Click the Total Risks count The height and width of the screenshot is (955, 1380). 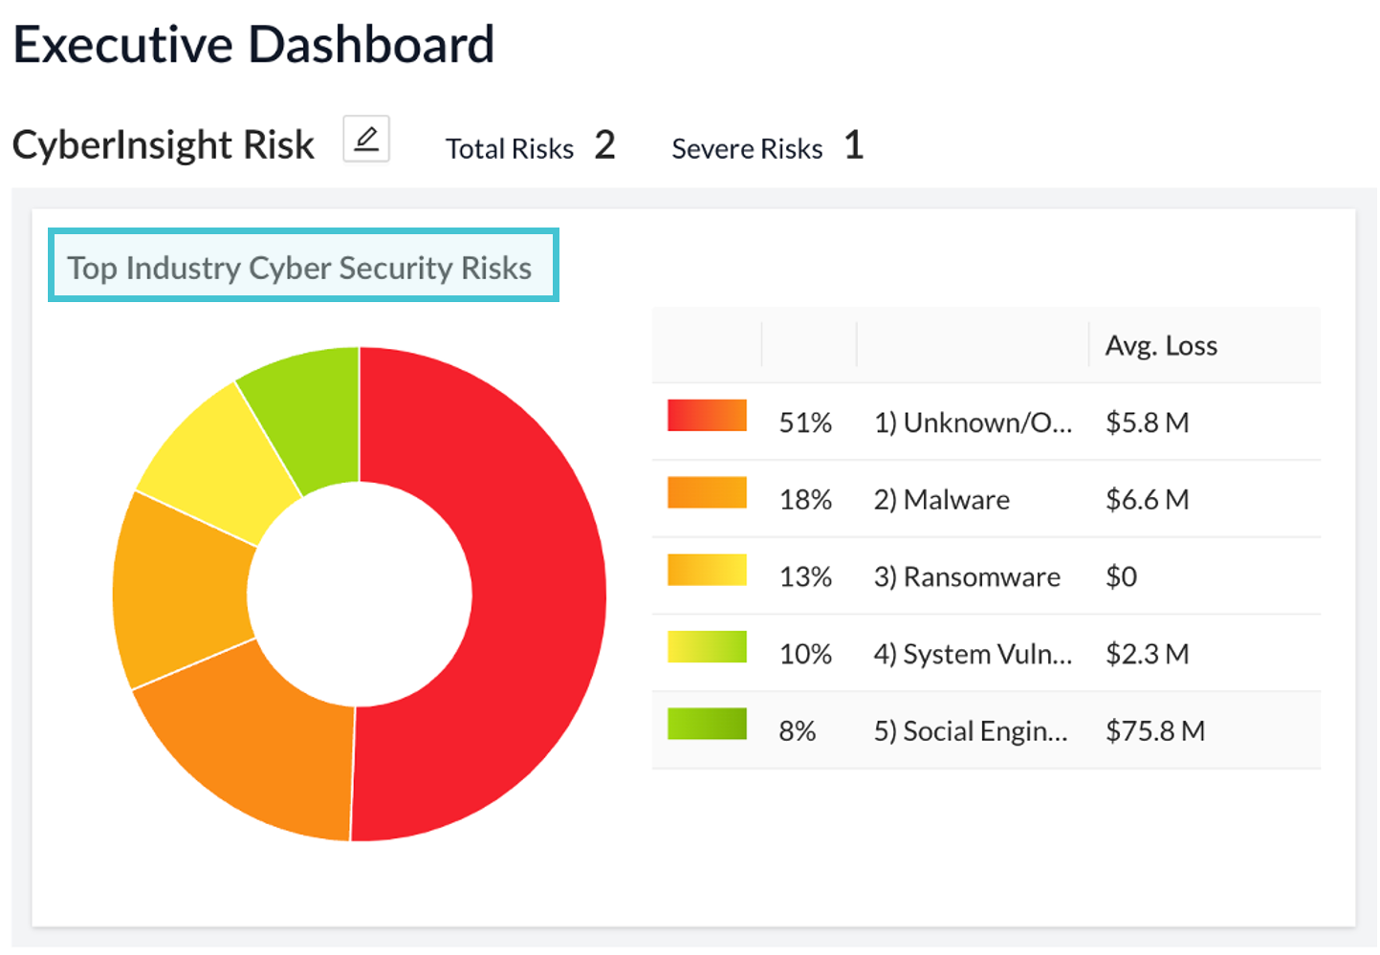[x=604, y=146]
